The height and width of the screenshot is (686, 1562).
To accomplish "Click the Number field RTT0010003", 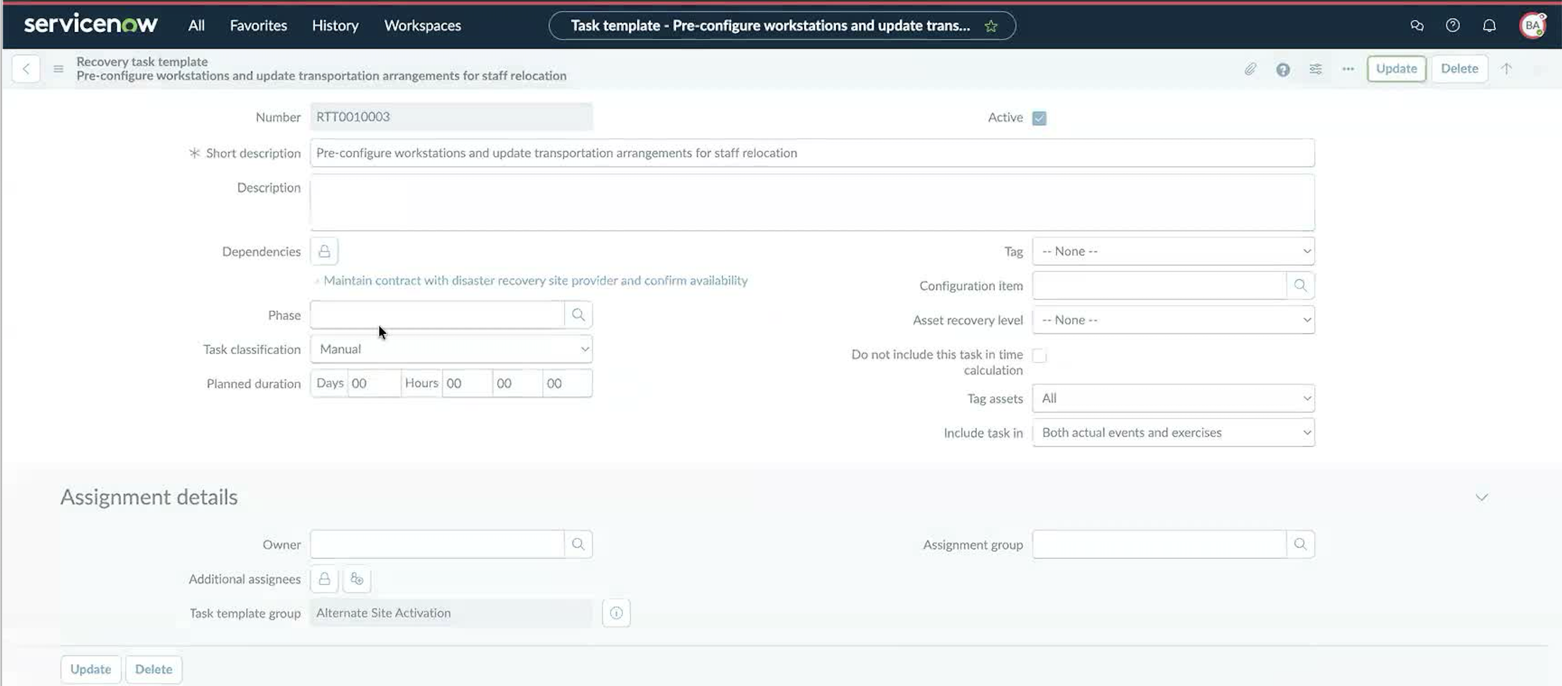I will pyautogui.click(x=451, y=117).
